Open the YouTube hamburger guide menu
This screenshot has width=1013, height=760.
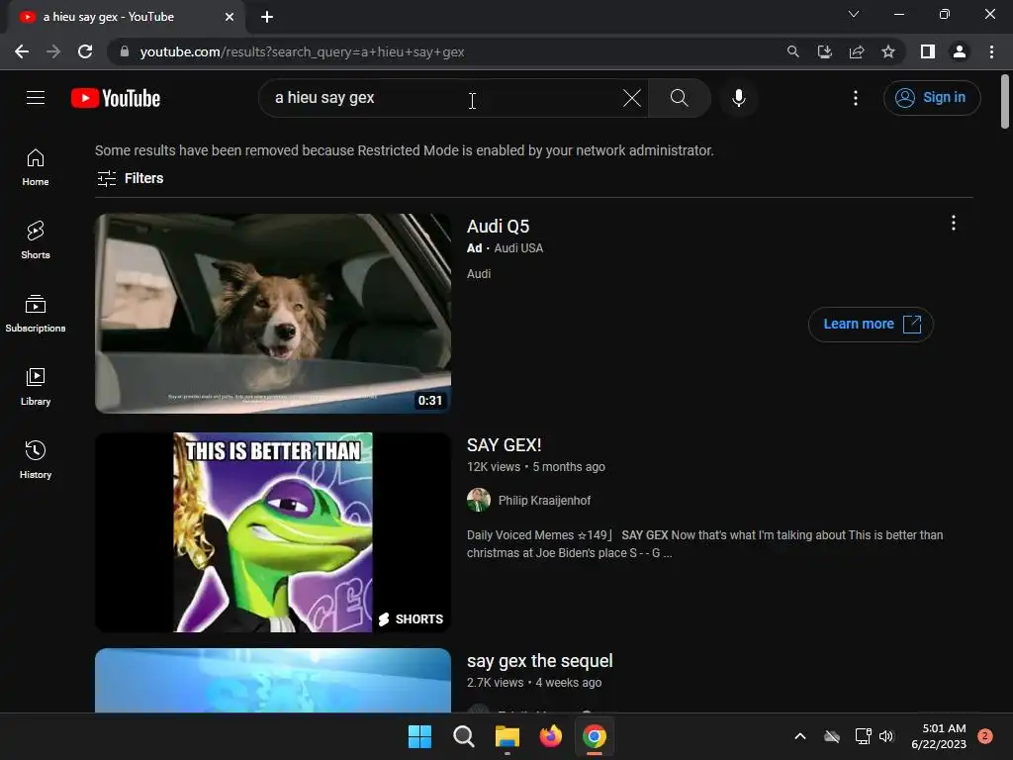point(36,98)
